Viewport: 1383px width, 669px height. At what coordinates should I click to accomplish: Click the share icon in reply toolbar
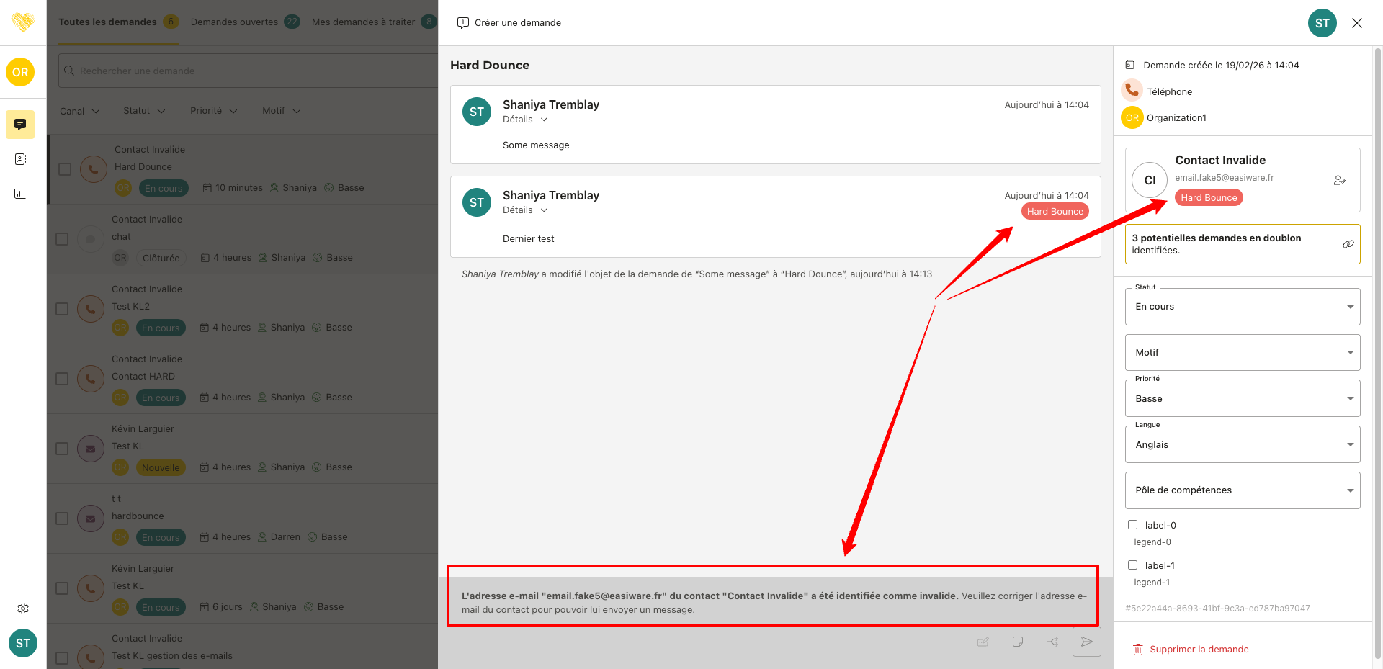pyautogui.click(x=1052, y=642)
